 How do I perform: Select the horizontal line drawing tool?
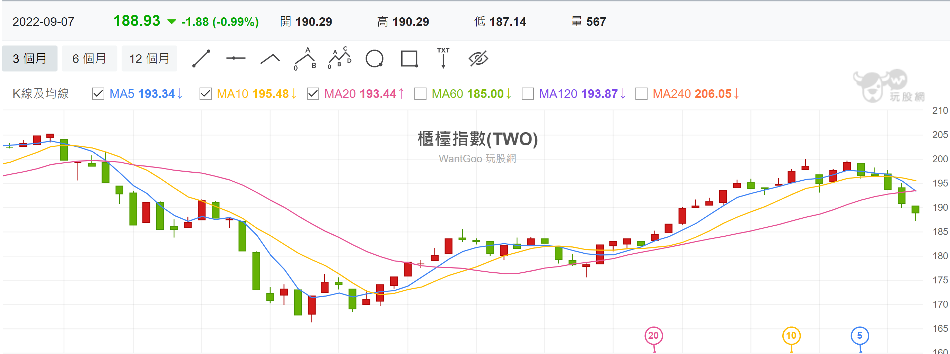point(236,58)
